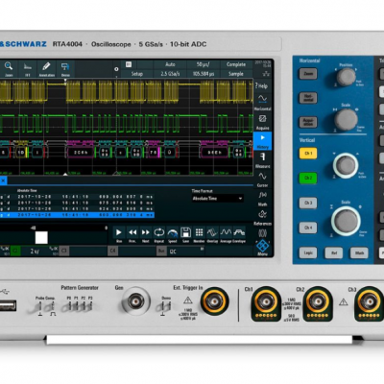384x384 pixels.
Task: Tap the Setup button on screen
Action: click(x=137, y=74)
